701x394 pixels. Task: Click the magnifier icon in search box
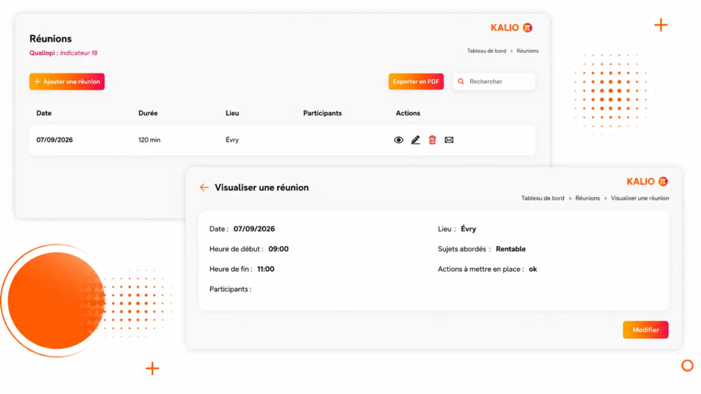(x=461, y=81)
